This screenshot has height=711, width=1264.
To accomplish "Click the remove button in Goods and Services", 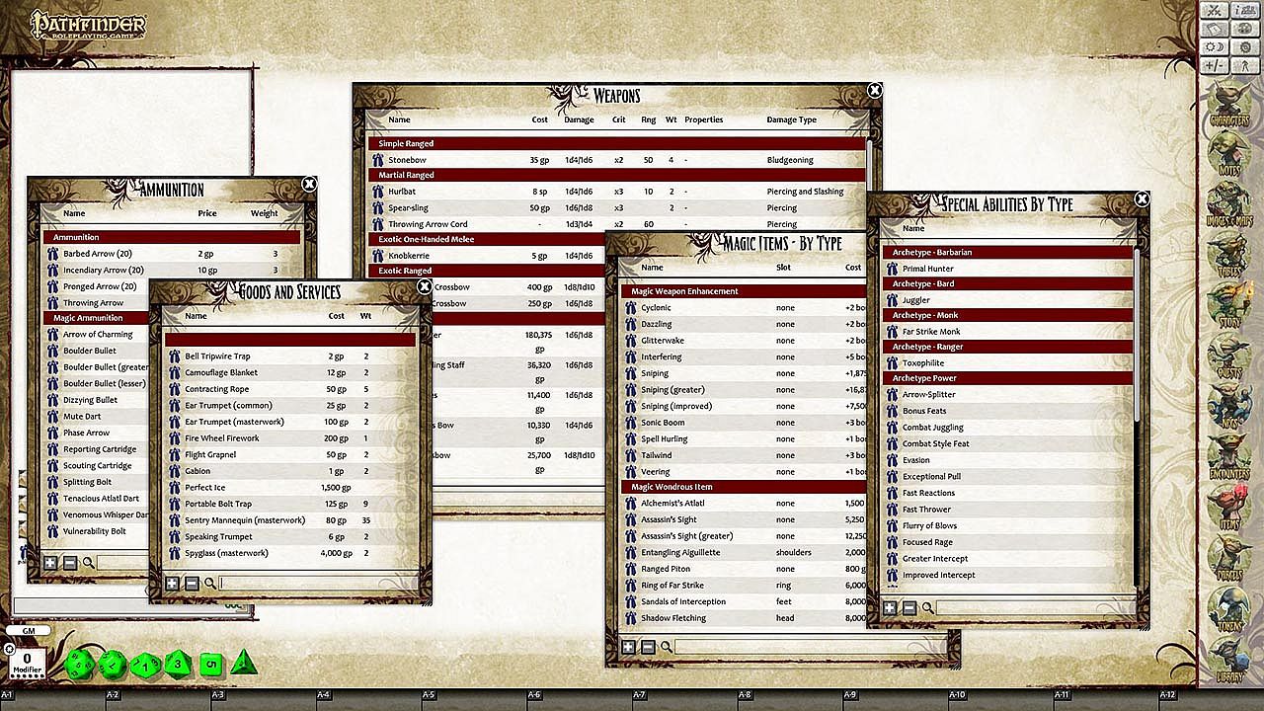I will click(192, 584).
